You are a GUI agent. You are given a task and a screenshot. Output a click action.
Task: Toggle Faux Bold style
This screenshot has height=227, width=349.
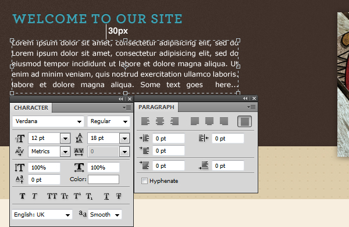(x=22, y=196)
